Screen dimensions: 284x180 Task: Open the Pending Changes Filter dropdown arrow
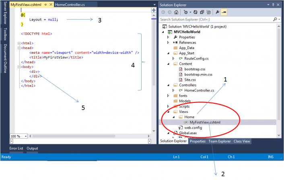pos(190,12)
